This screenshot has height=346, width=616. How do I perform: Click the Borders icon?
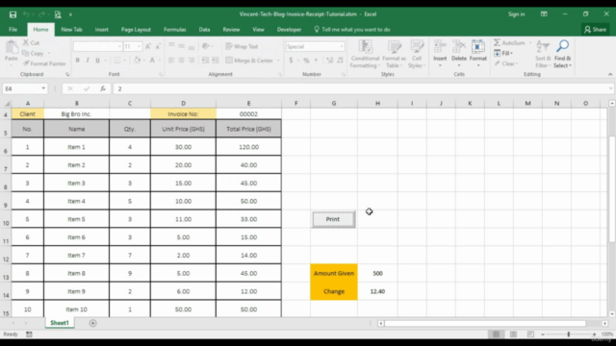click(x=117, y=61)
